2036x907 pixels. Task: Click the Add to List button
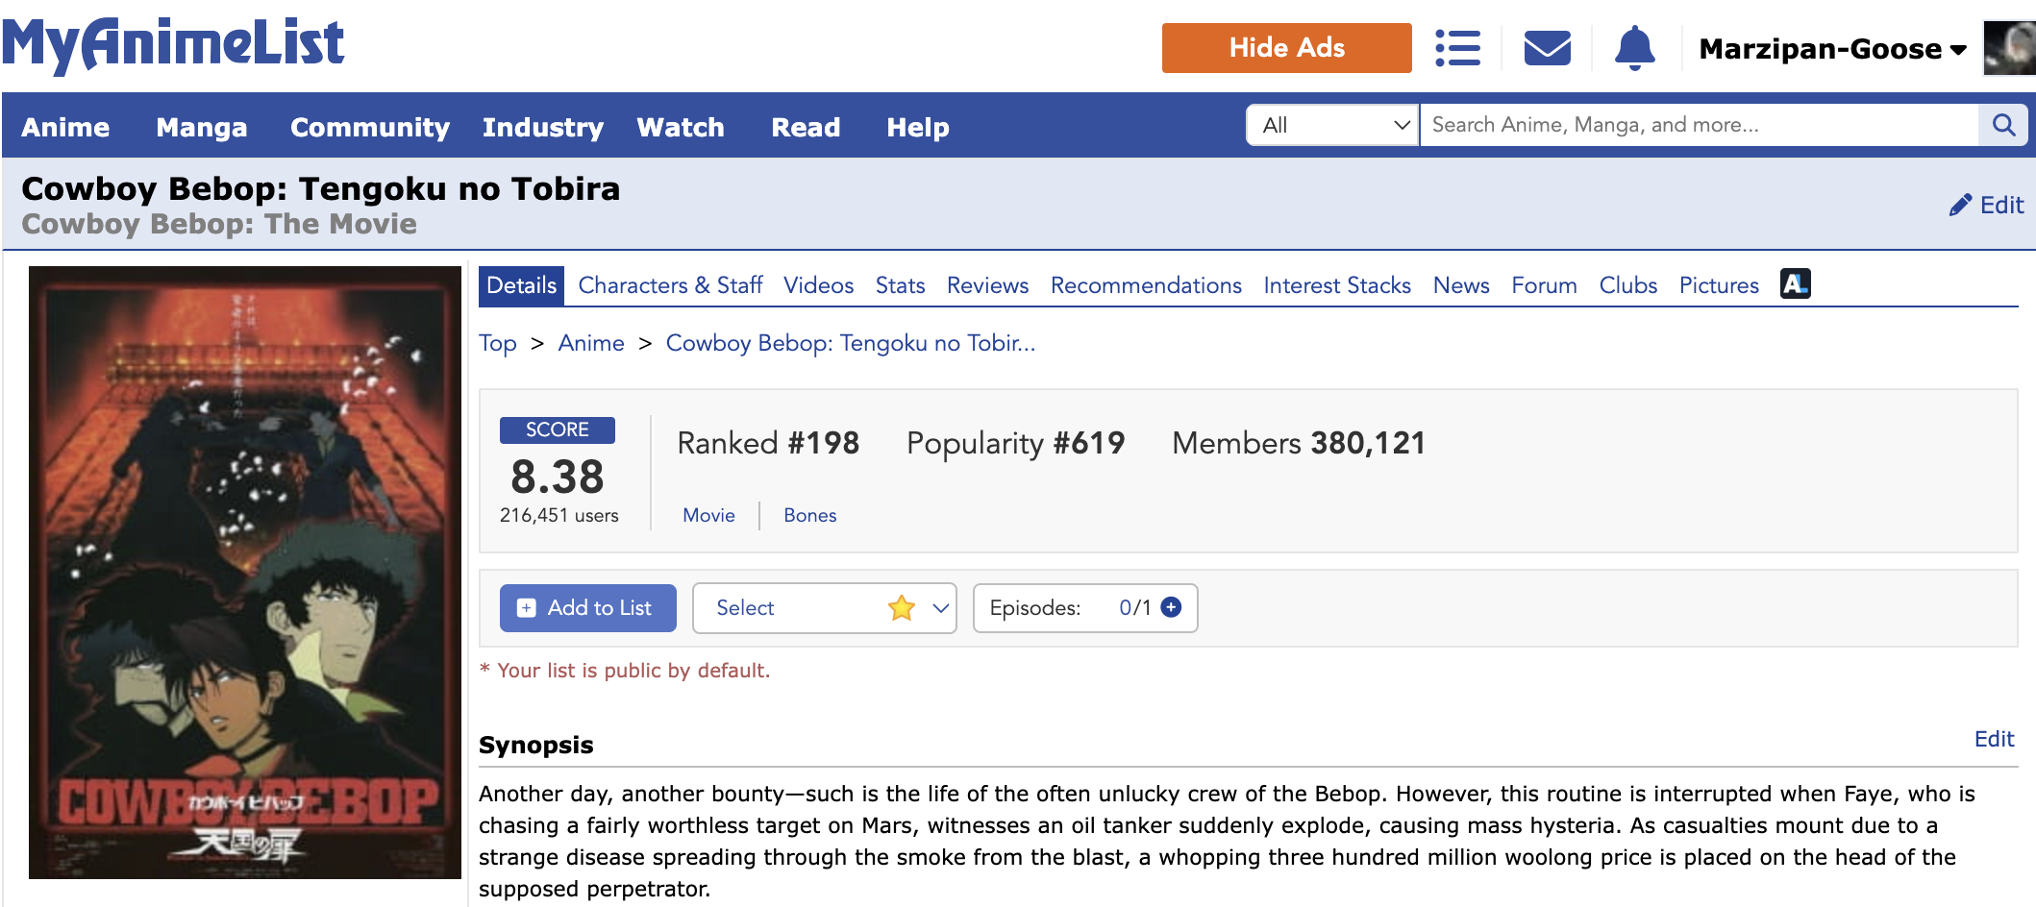tap(587, 608)
